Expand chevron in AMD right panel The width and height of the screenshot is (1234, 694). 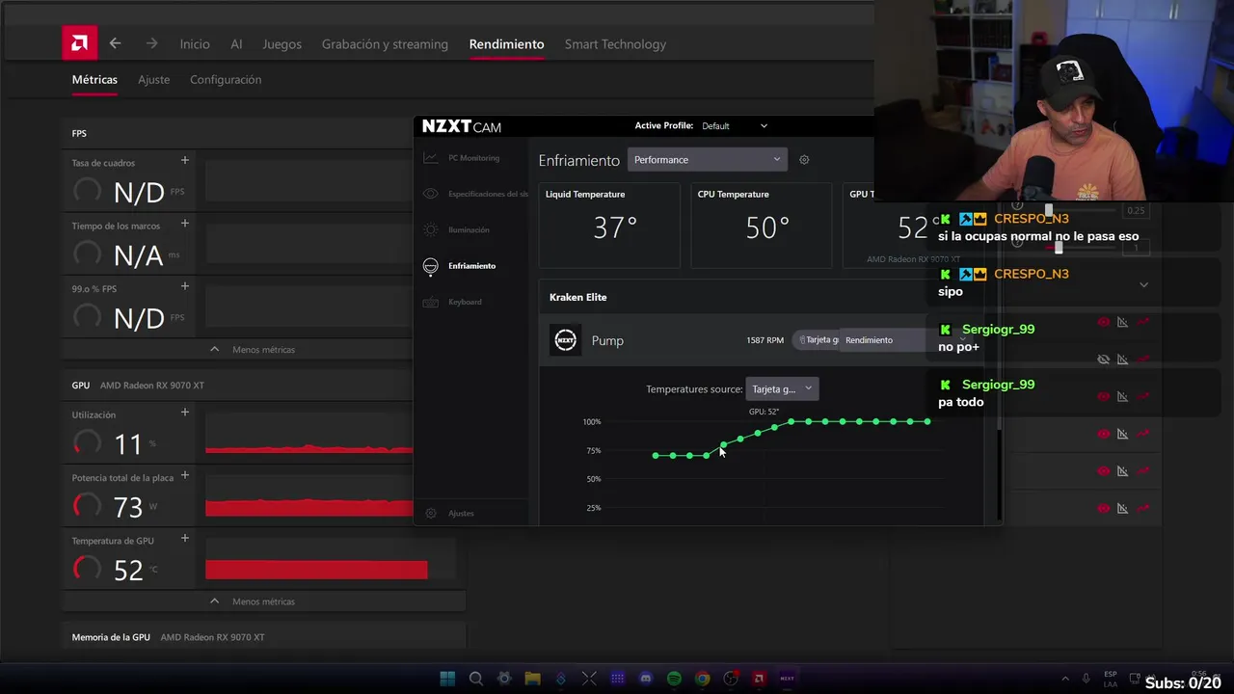tap(1143, 284)
